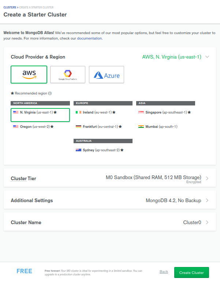Click the star next to Oregon region
This screenshot has width=220, height=282.
point(52,127)
